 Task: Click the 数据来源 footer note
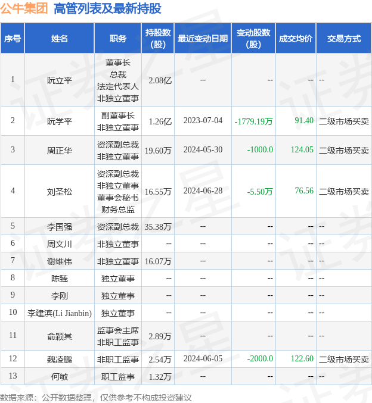click(96, 398)
